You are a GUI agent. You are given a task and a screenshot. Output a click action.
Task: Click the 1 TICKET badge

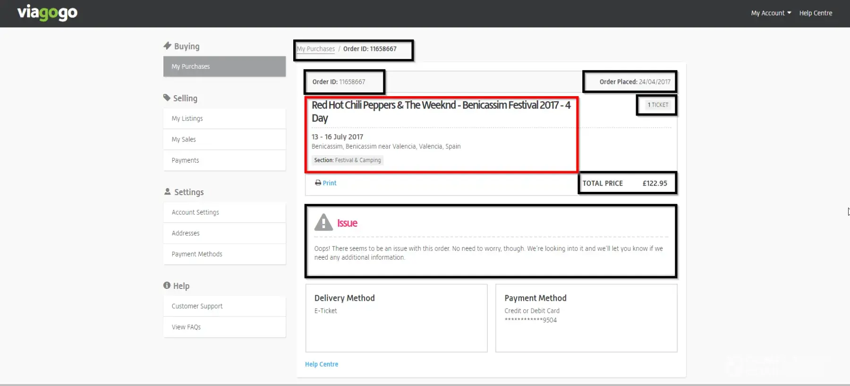658,105
